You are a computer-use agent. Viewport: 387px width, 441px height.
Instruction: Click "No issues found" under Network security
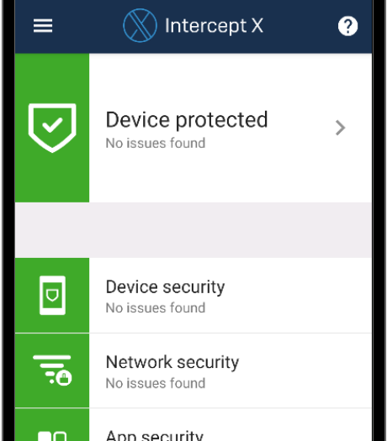point(156,383)
